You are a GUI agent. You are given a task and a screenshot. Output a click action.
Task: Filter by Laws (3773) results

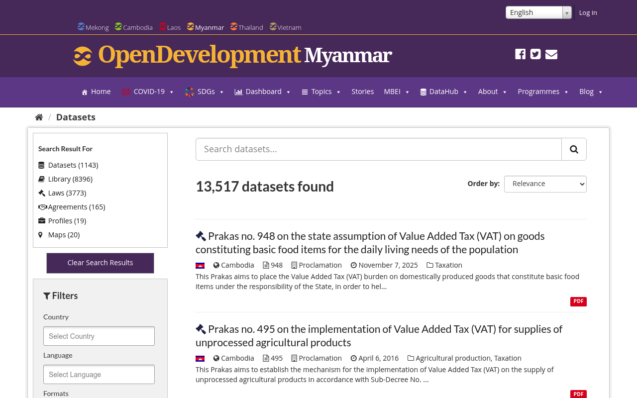pos(67,193)
